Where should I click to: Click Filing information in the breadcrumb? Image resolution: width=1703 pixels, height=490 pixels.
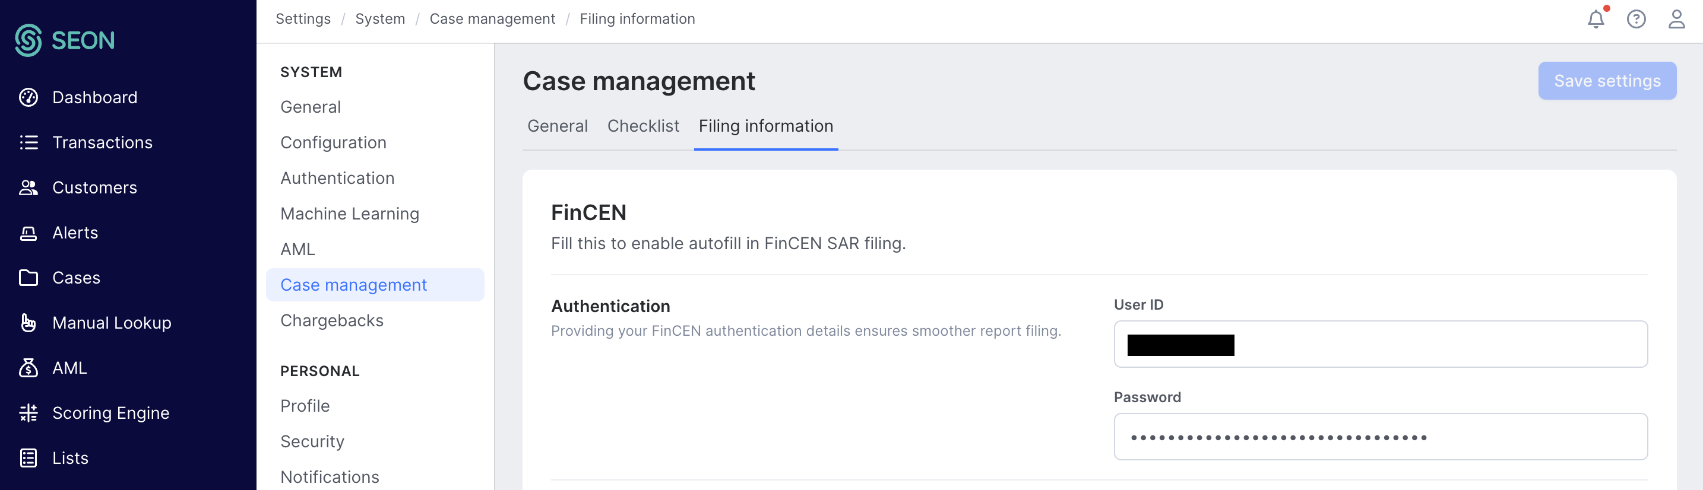(637, 19)
